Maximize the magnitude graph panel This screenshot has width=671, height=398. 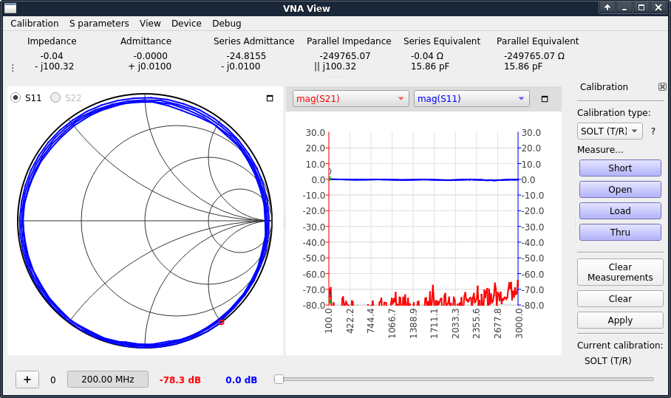point(545,99)
